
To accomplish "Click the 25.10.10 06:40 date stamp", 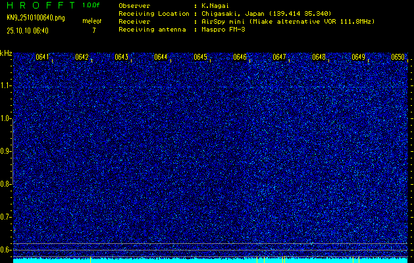I will coord(28,30).
